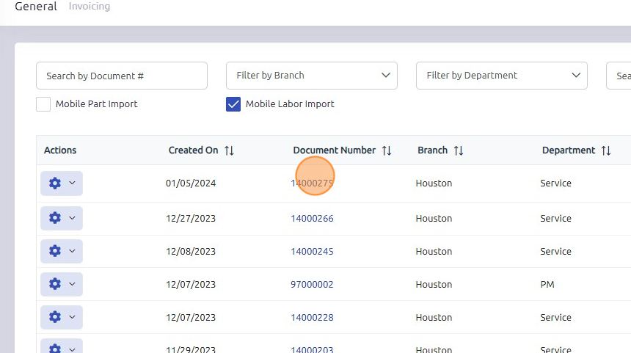Click gear icon for document 14000275
Viewport: 631px width, 353px height.
pos(55,183)
